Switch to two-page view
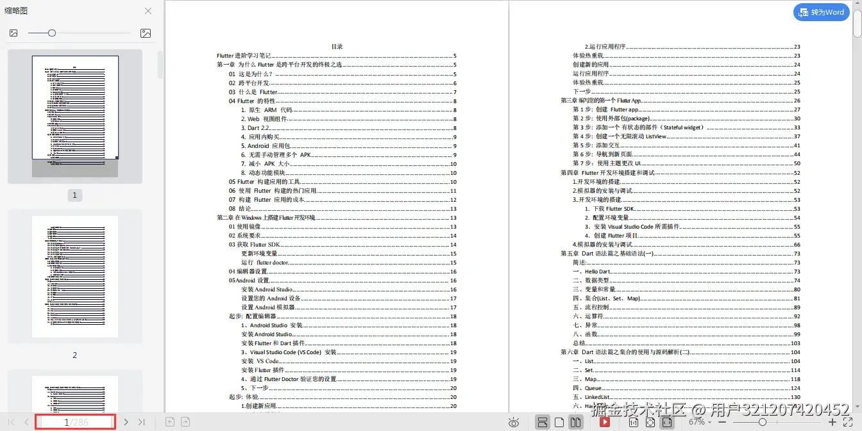This screenshot has width=862, height=431. coord(576,423)
